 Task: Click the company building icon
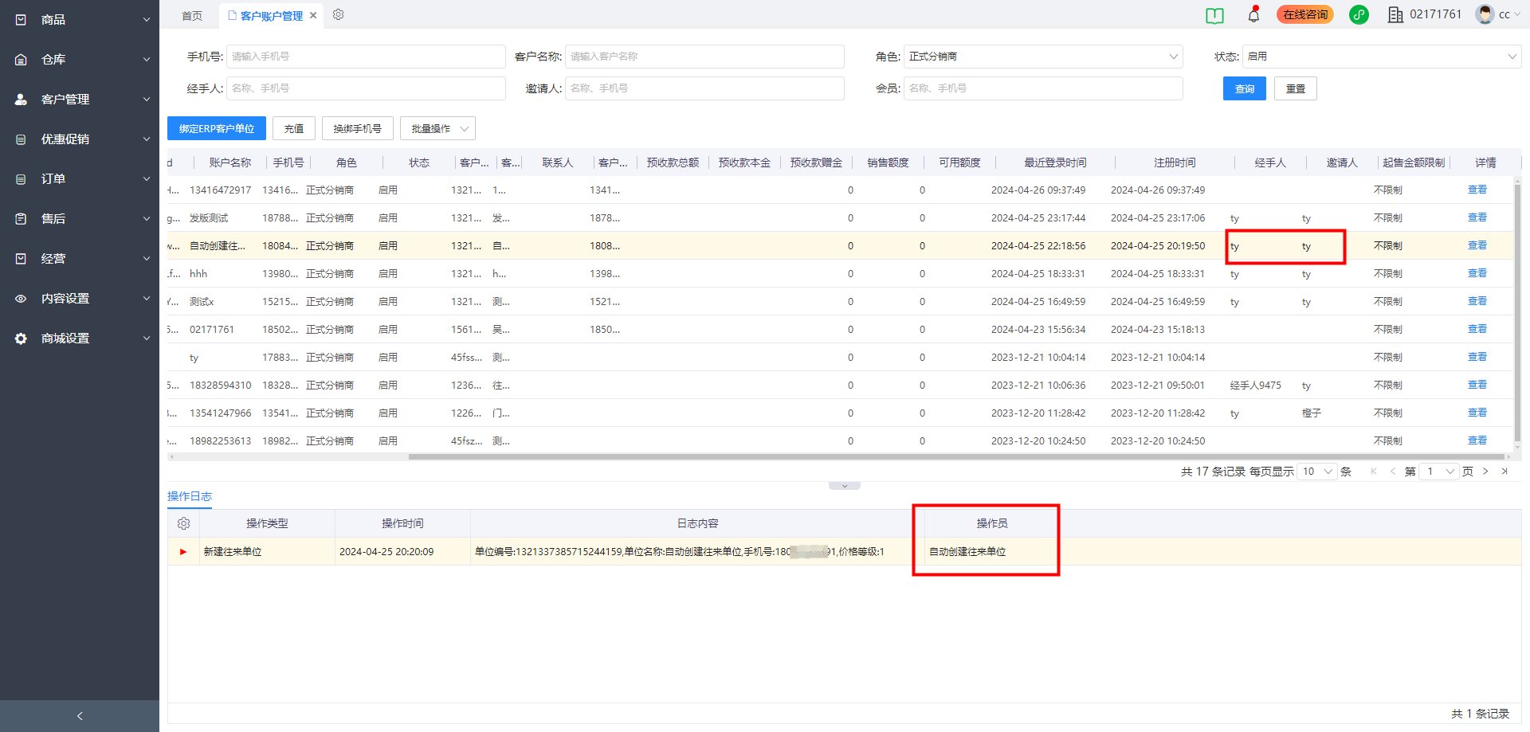point(1395,14)
